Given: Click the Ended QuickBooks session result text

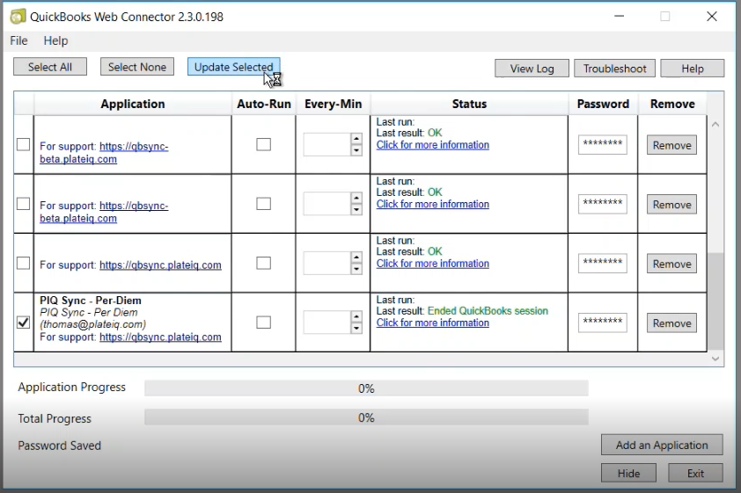Looking at the screenshot, I should pos(488,311).
